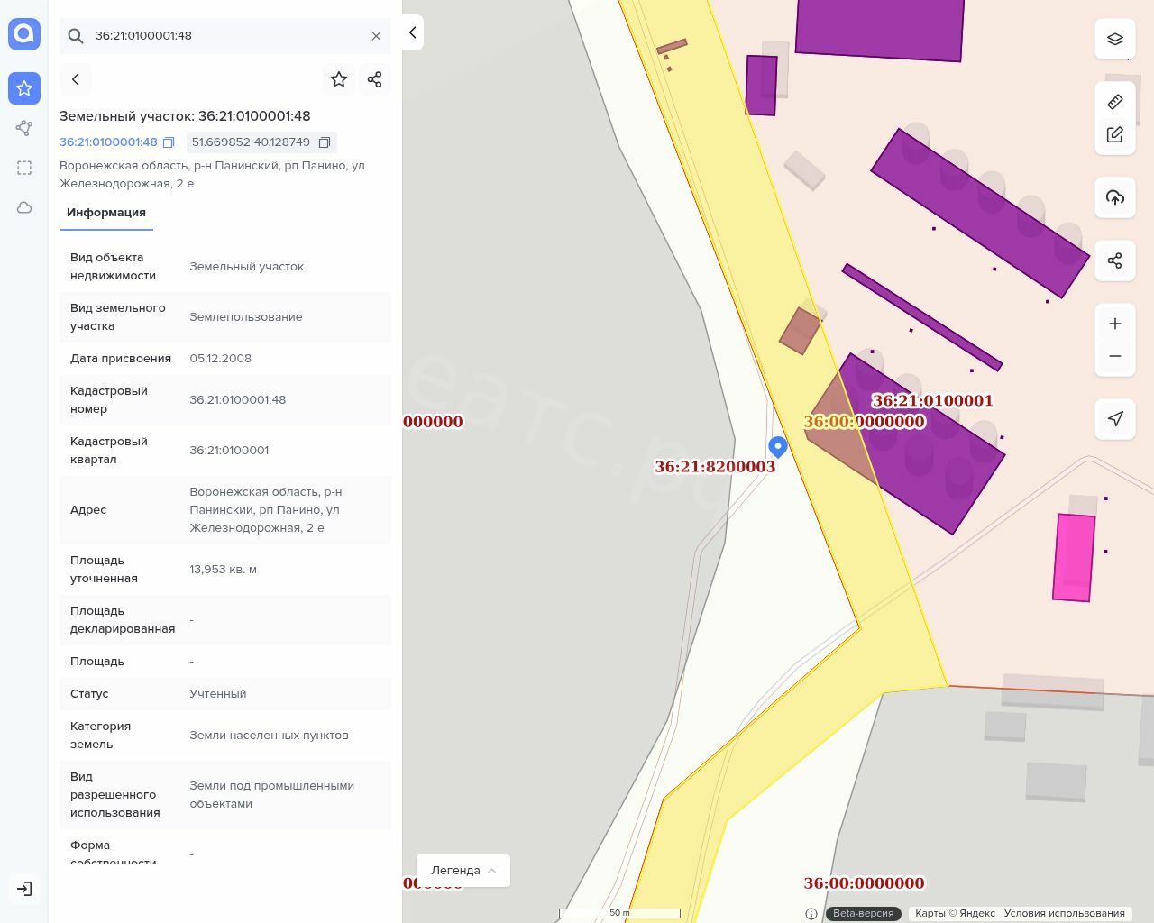Add parcel to favorites with star button
Screen dimensions: 1154x923
pos(339,79)
